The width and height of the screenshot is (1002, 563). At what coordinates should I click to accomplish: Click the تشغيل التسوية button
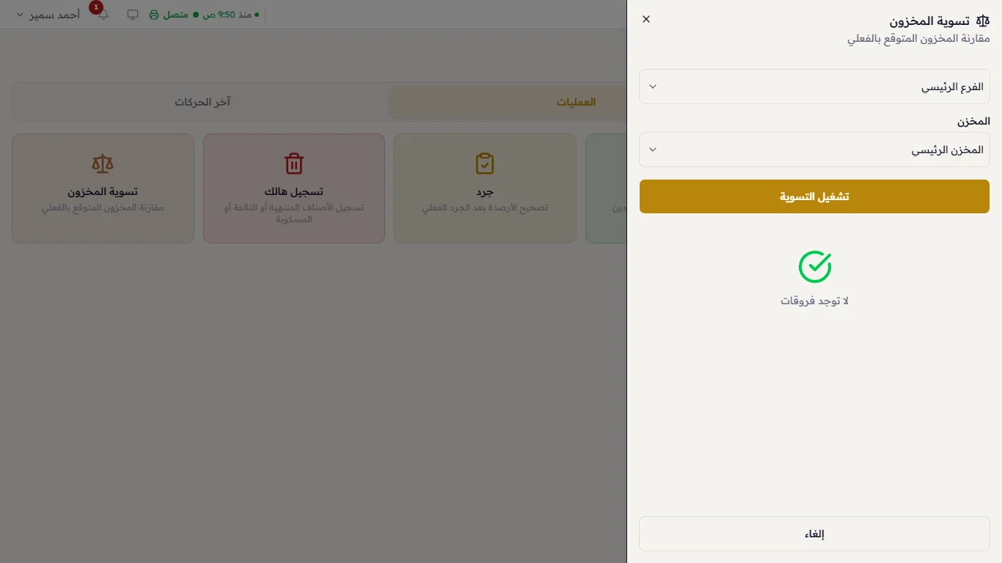[814, 196]
